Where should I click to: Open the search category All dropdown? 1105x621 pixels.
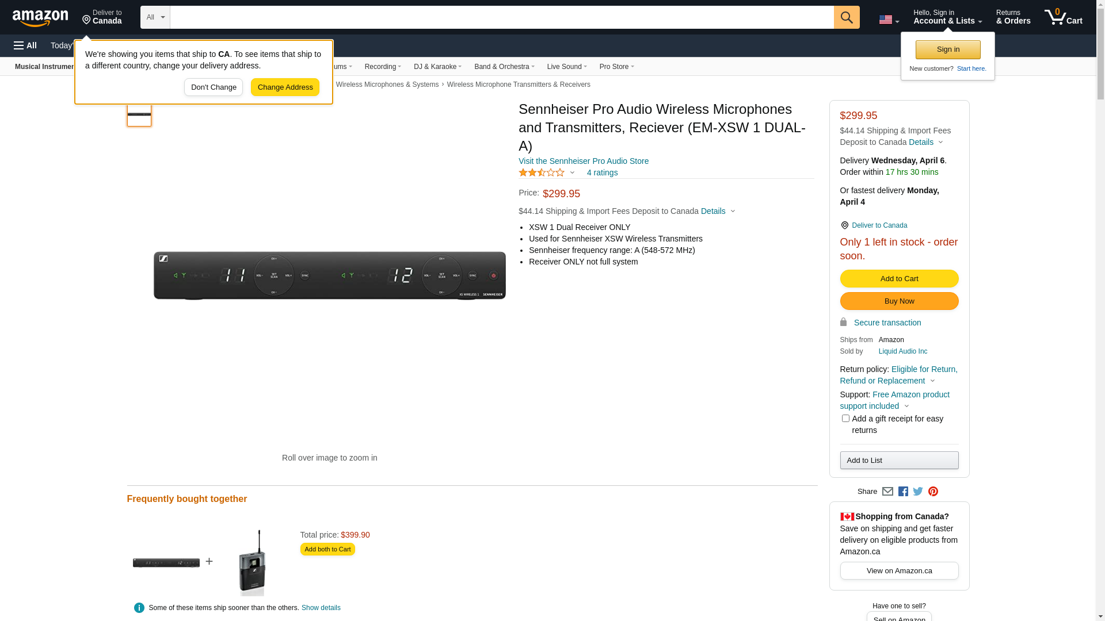click(155, 17)
